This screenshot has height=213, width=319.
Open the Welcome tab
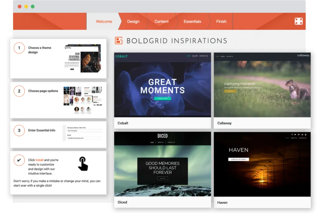pos(104,22)
